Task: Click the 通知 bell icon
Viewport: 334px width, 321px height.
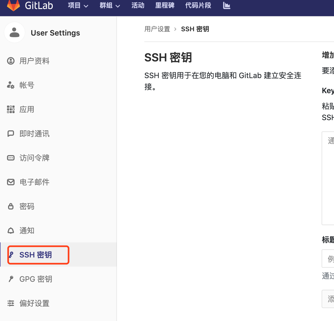Action: point(11,231)
